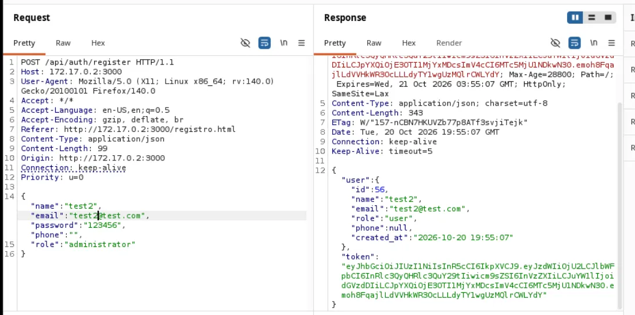635x315 pixels.
Task: Toggle hide non-printable characters in Request panel
Action: point(245,43)
